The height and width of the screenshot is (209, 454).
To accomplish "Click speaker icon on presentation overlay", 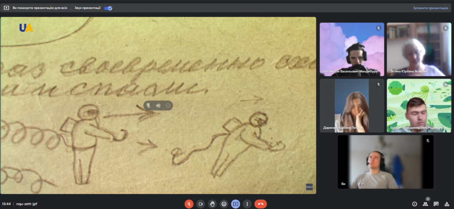I will coord(158,106).
